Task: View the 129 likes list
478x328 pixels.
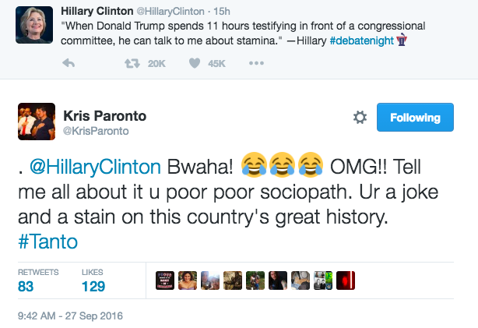Action: click(93, 280)
